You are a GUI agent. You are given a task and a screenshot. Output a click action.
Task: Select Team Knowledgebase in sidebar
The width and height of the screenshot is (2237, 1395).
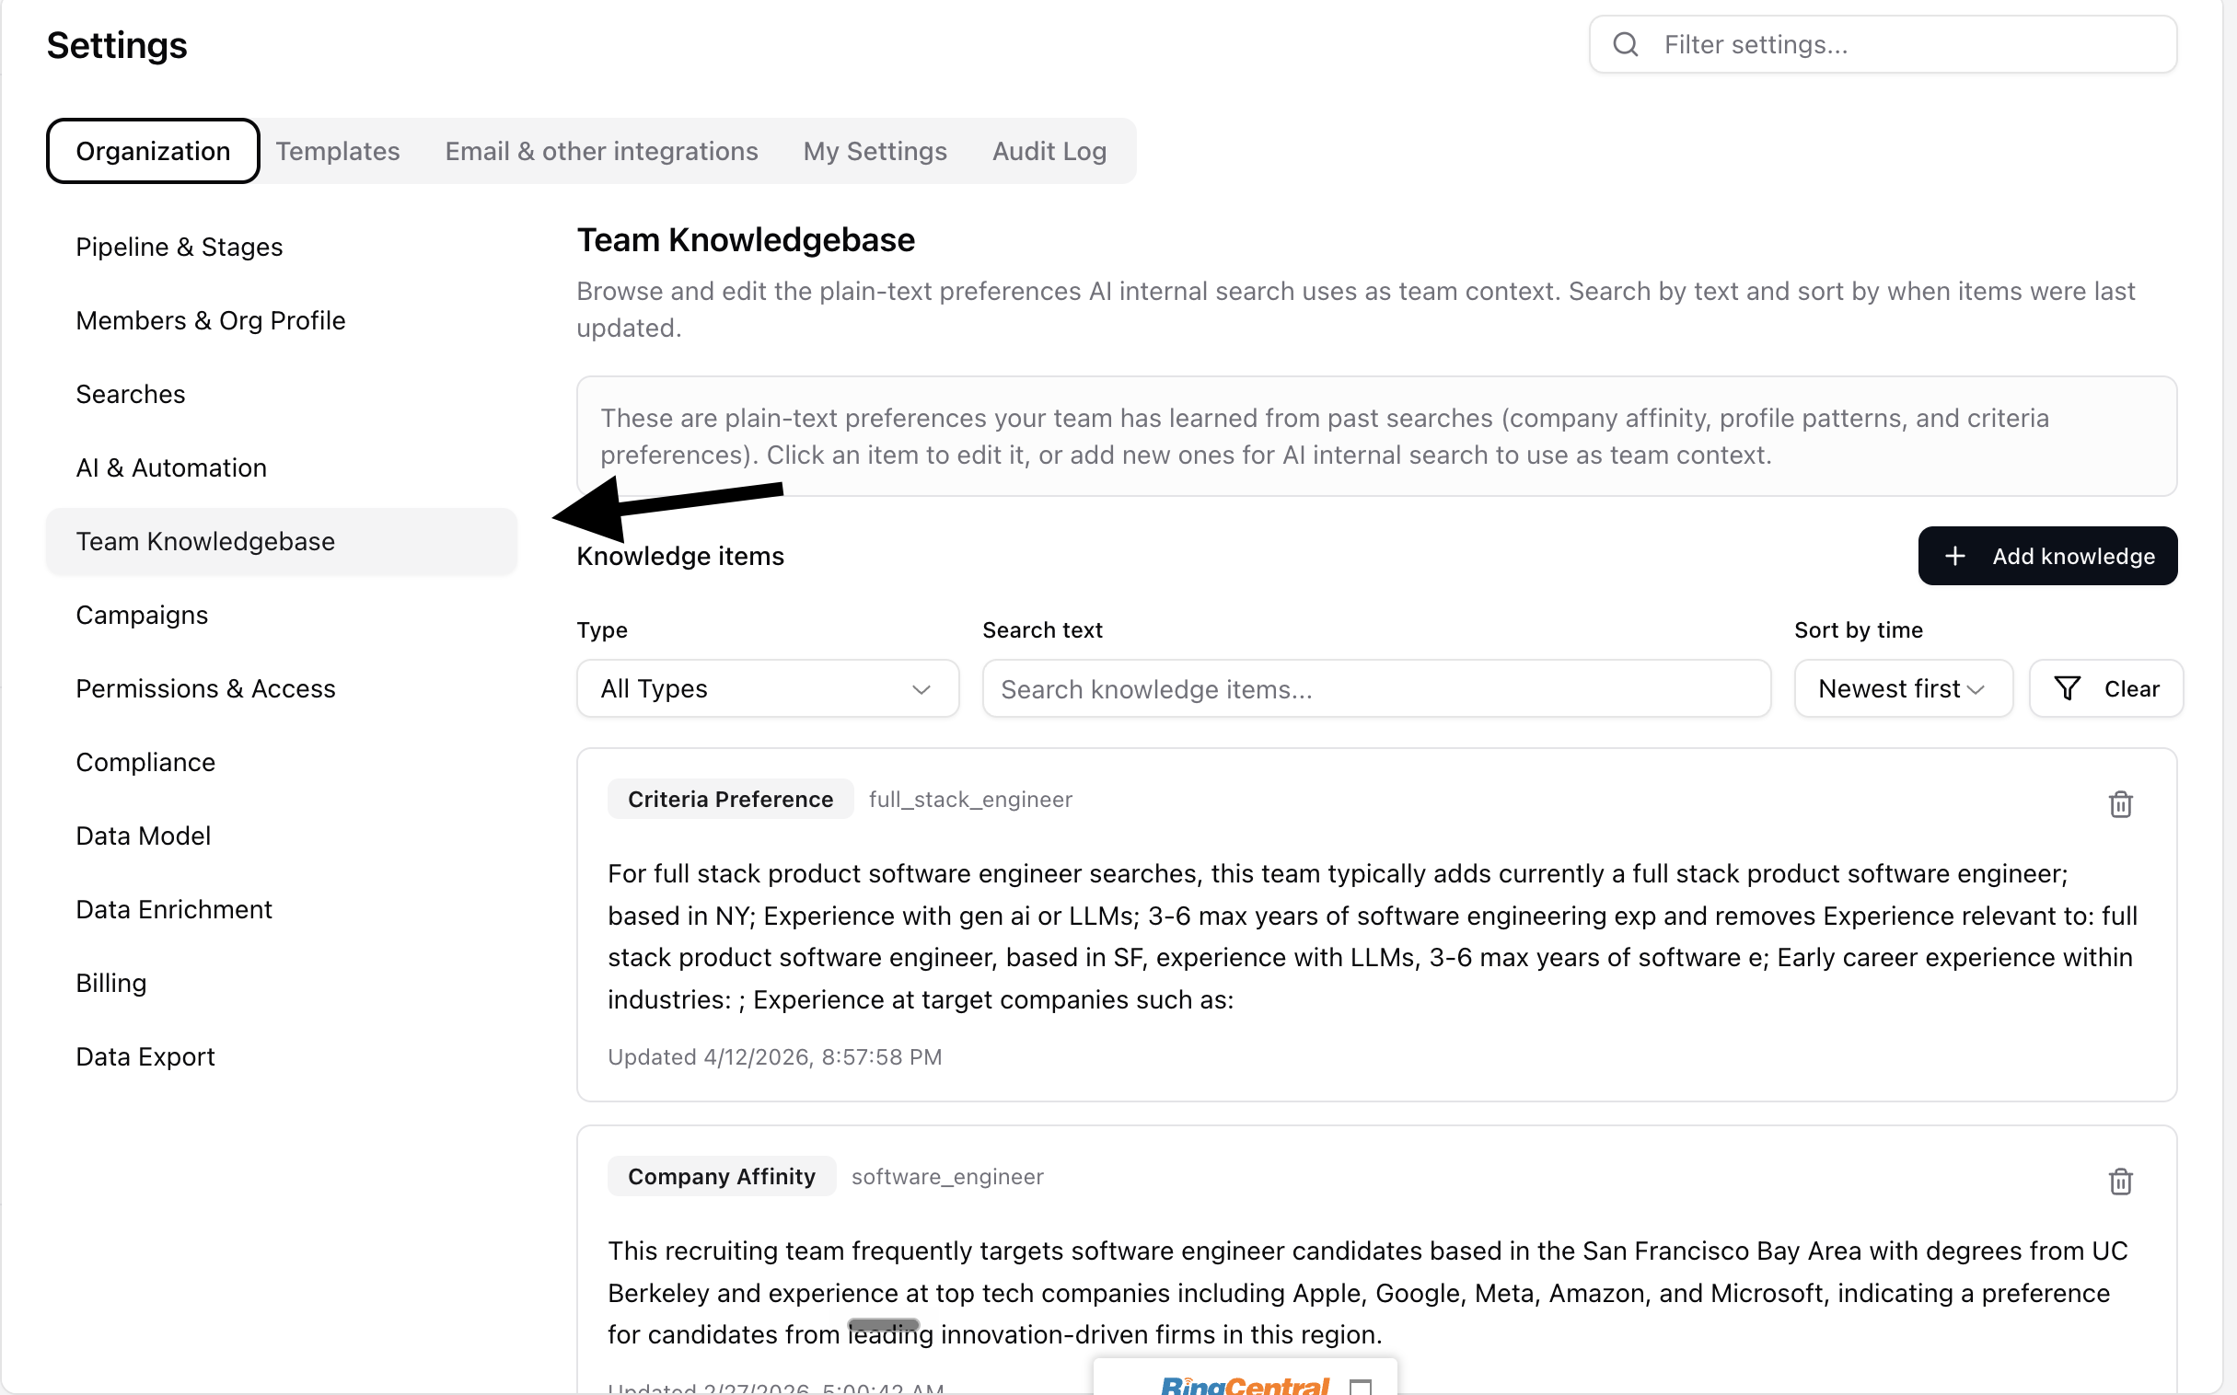(x=282, y=542)
